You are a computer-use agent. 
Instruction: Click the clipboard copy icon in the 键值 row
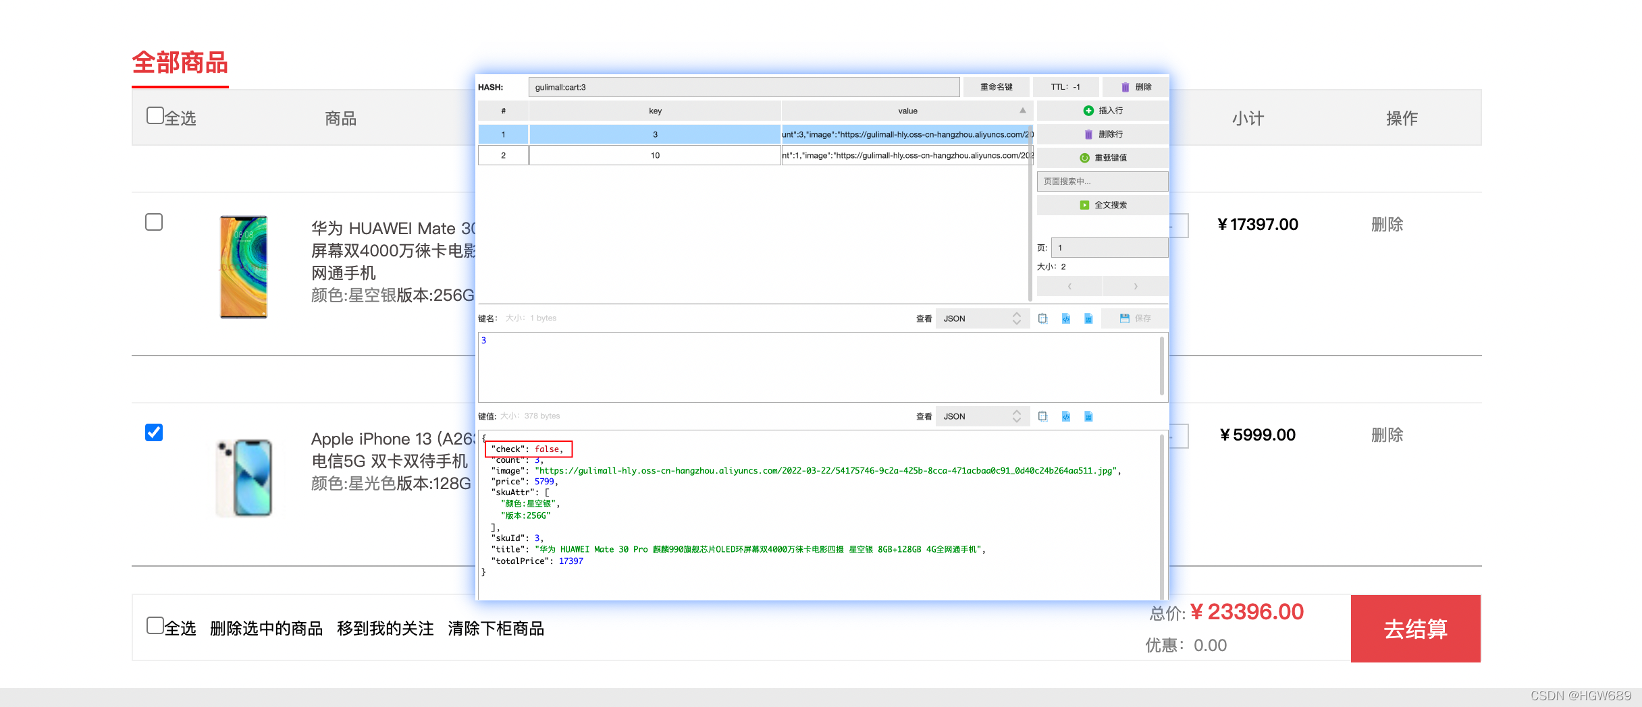pyautogui.click(x=1042, y=416)
